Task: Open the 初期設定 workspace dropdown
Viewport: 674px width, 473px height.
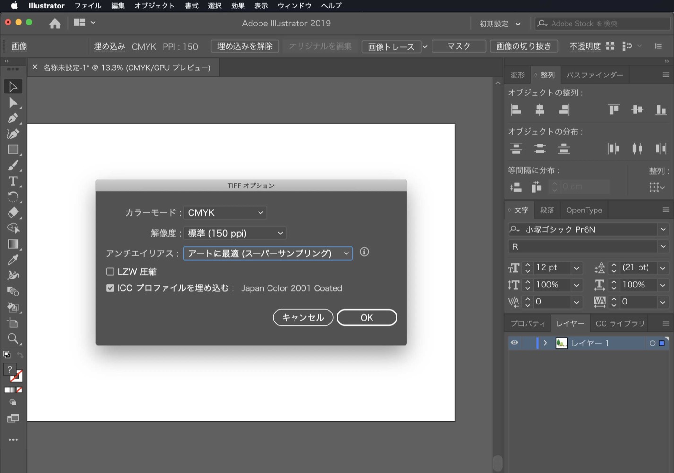Action: [500, 24]
